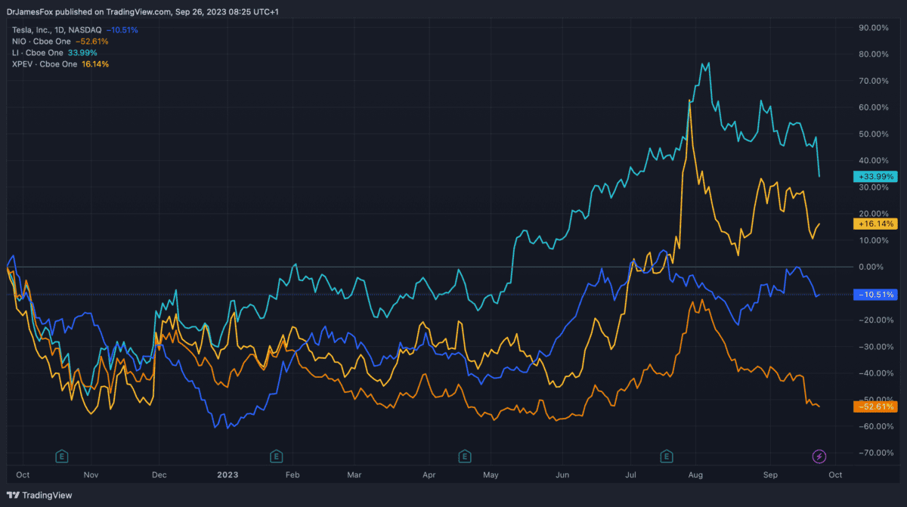Click the 90.00% level on price axis
The image size is (907, 507).
(x=872, y=28)
